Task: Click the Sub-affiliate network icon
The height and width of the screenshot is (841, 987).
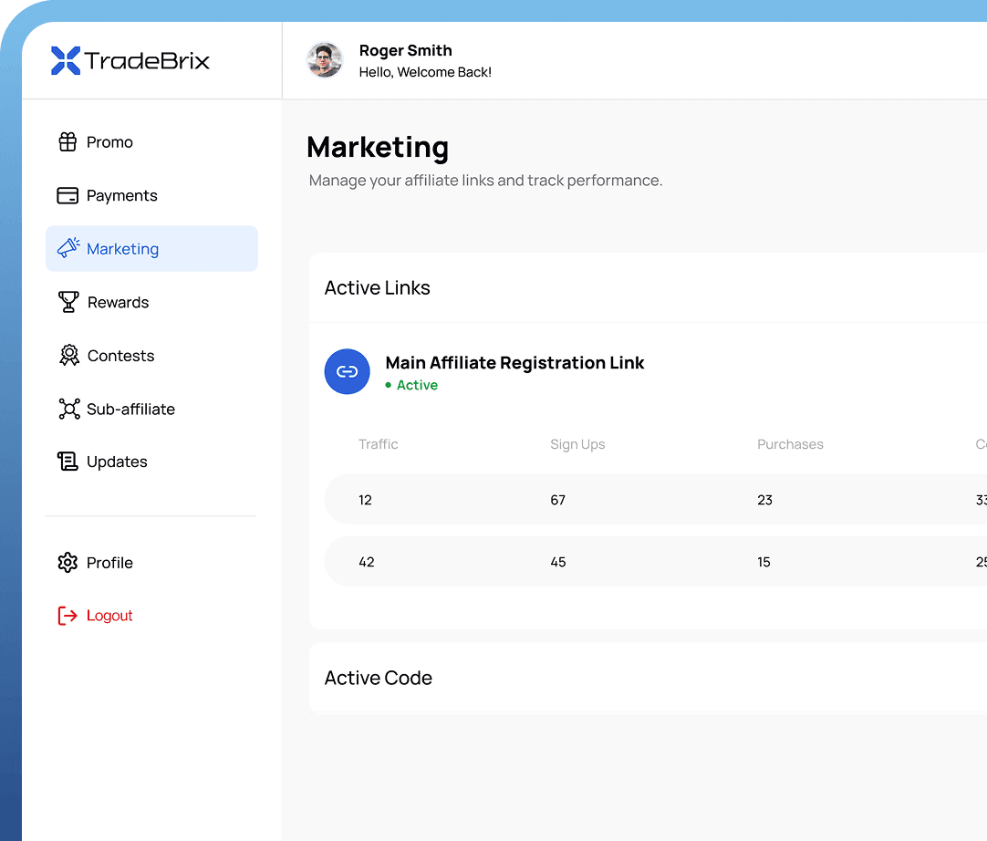Action: tap(68, 409)
